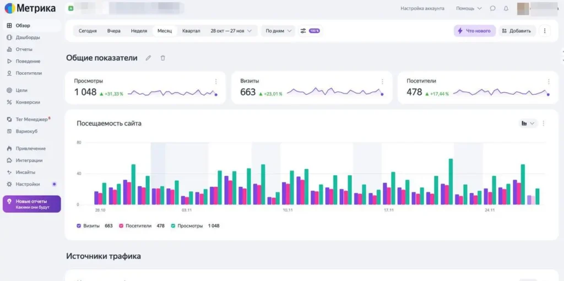Select the Неделя period tab
564x281 pixels.
click(139, 31)
